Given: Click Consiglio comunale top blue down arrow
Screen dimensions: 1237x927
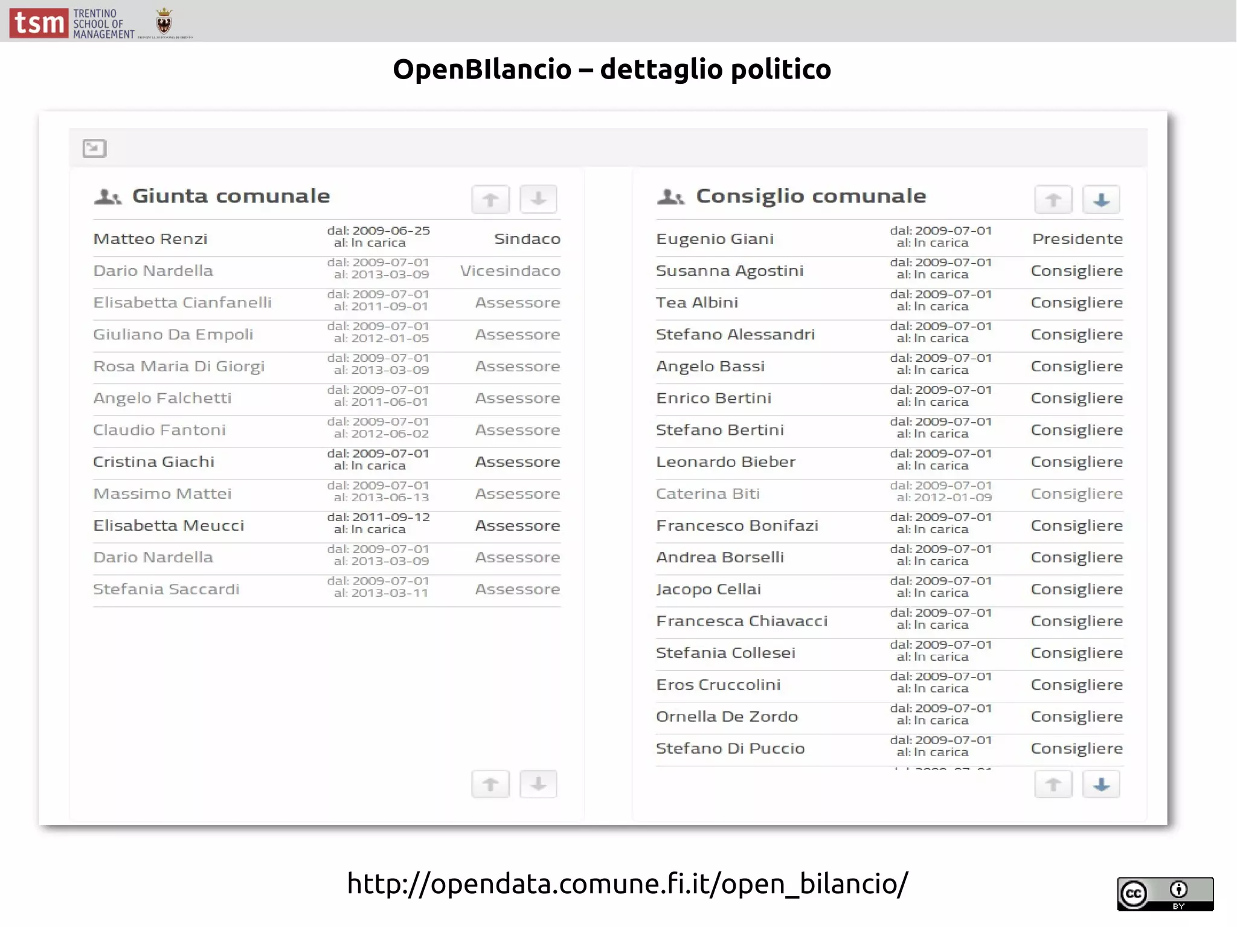Looking at the screenshot, I should (x=1101, y=199).
